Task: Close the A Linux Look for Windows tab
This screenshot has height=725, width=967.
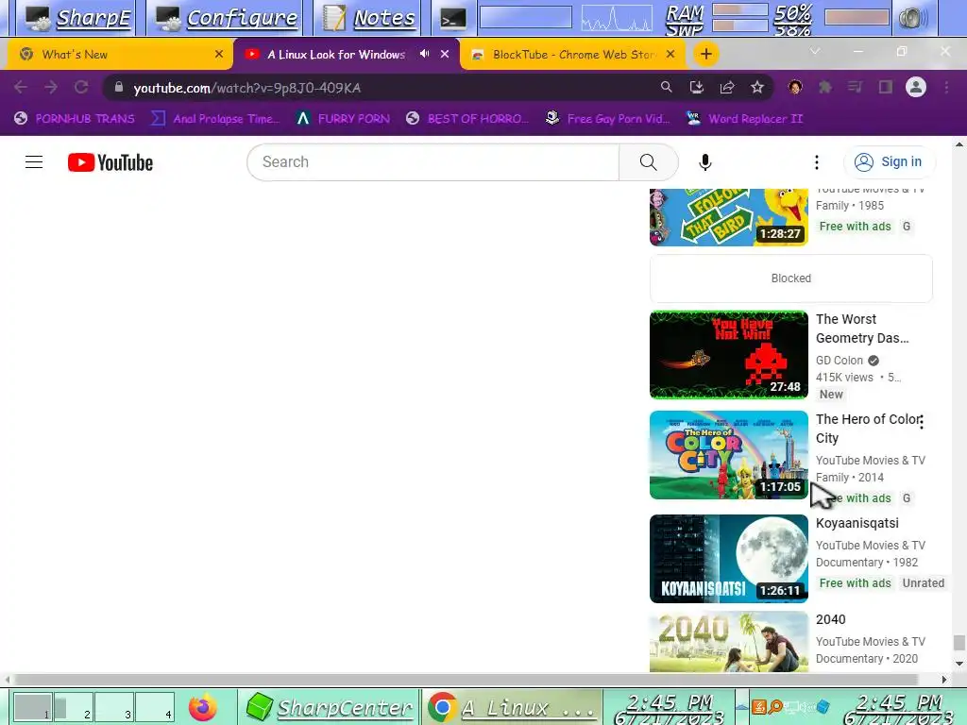Action: (445, 54)
